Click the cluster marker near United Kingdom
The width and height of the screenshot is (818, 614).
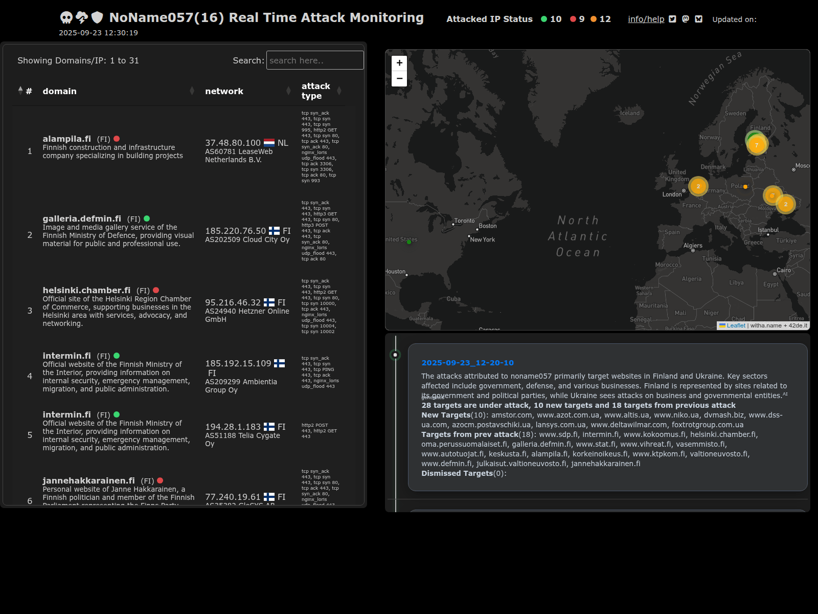pyautogui.click(x=698, y=186)
